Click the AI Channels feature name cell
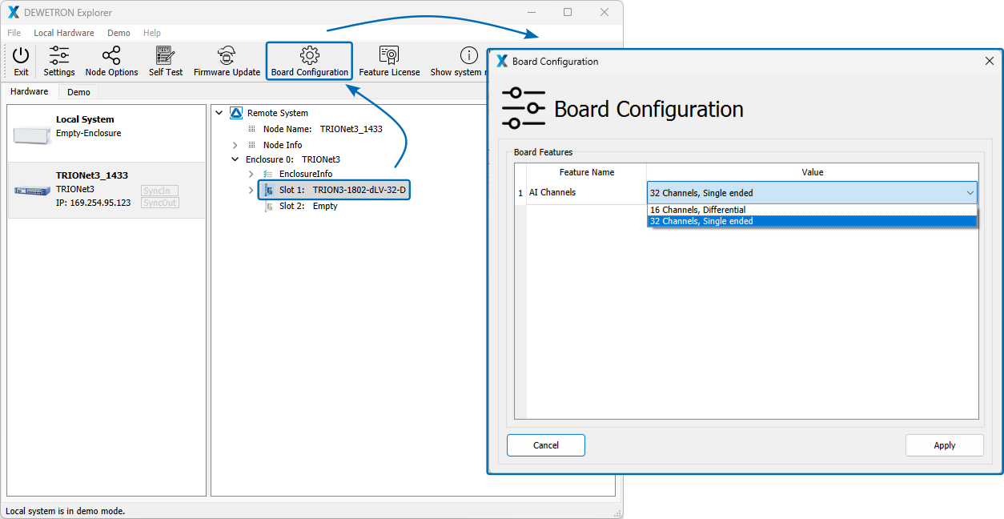This screenshot has width=1004, height=519. point(586,192)
